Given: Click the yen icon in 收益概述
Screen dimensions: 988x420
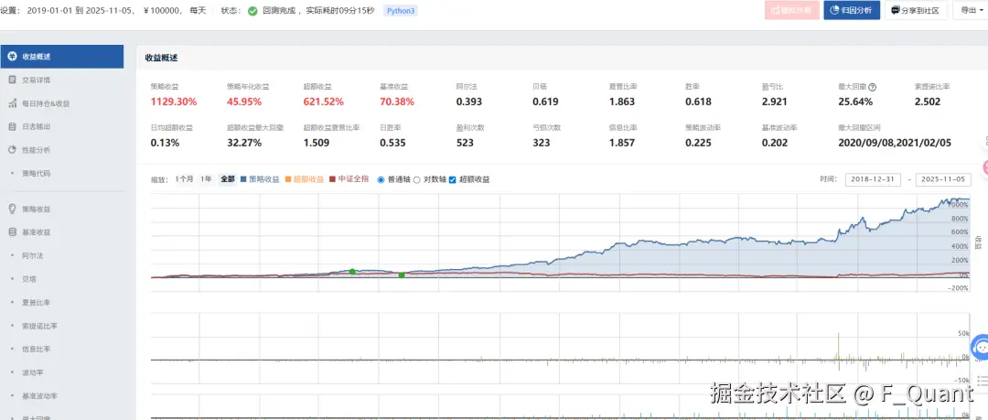Looking at the screenshot, I should pos(12,57).
